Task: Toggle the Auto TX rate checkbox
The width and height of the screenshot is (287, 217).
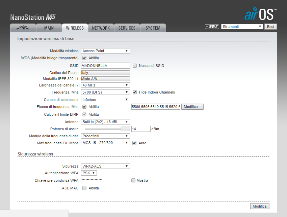Action: (134, 143)
